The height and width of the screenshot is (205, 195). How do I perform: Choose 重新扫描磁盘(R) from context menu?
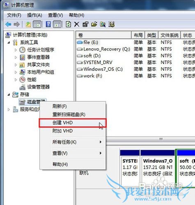pos(73,114)
